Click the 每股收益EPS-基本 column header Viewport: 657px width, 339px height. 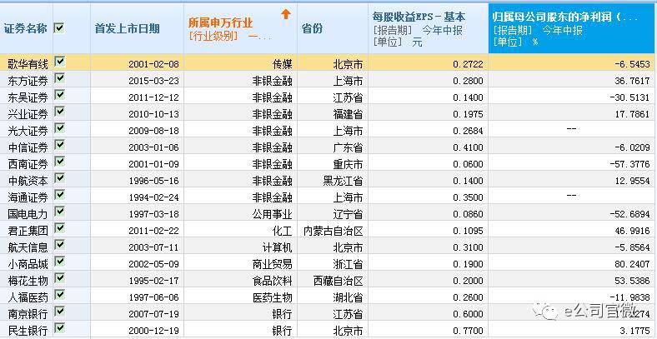click(429, 28)
